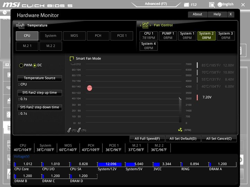Click the clock icon behind the monitor window
The image size is (250, 187).
(5, 12)
